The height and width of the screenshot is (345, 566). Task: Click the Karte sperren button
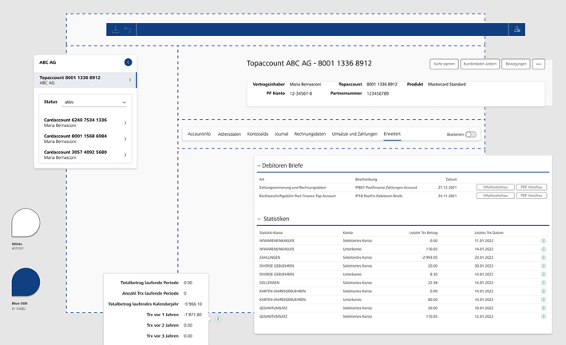pos(444,64)
